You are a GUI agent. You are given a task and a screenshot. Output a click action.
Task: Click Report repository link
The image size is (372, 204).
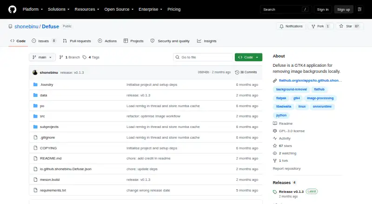tap(286, 168)
